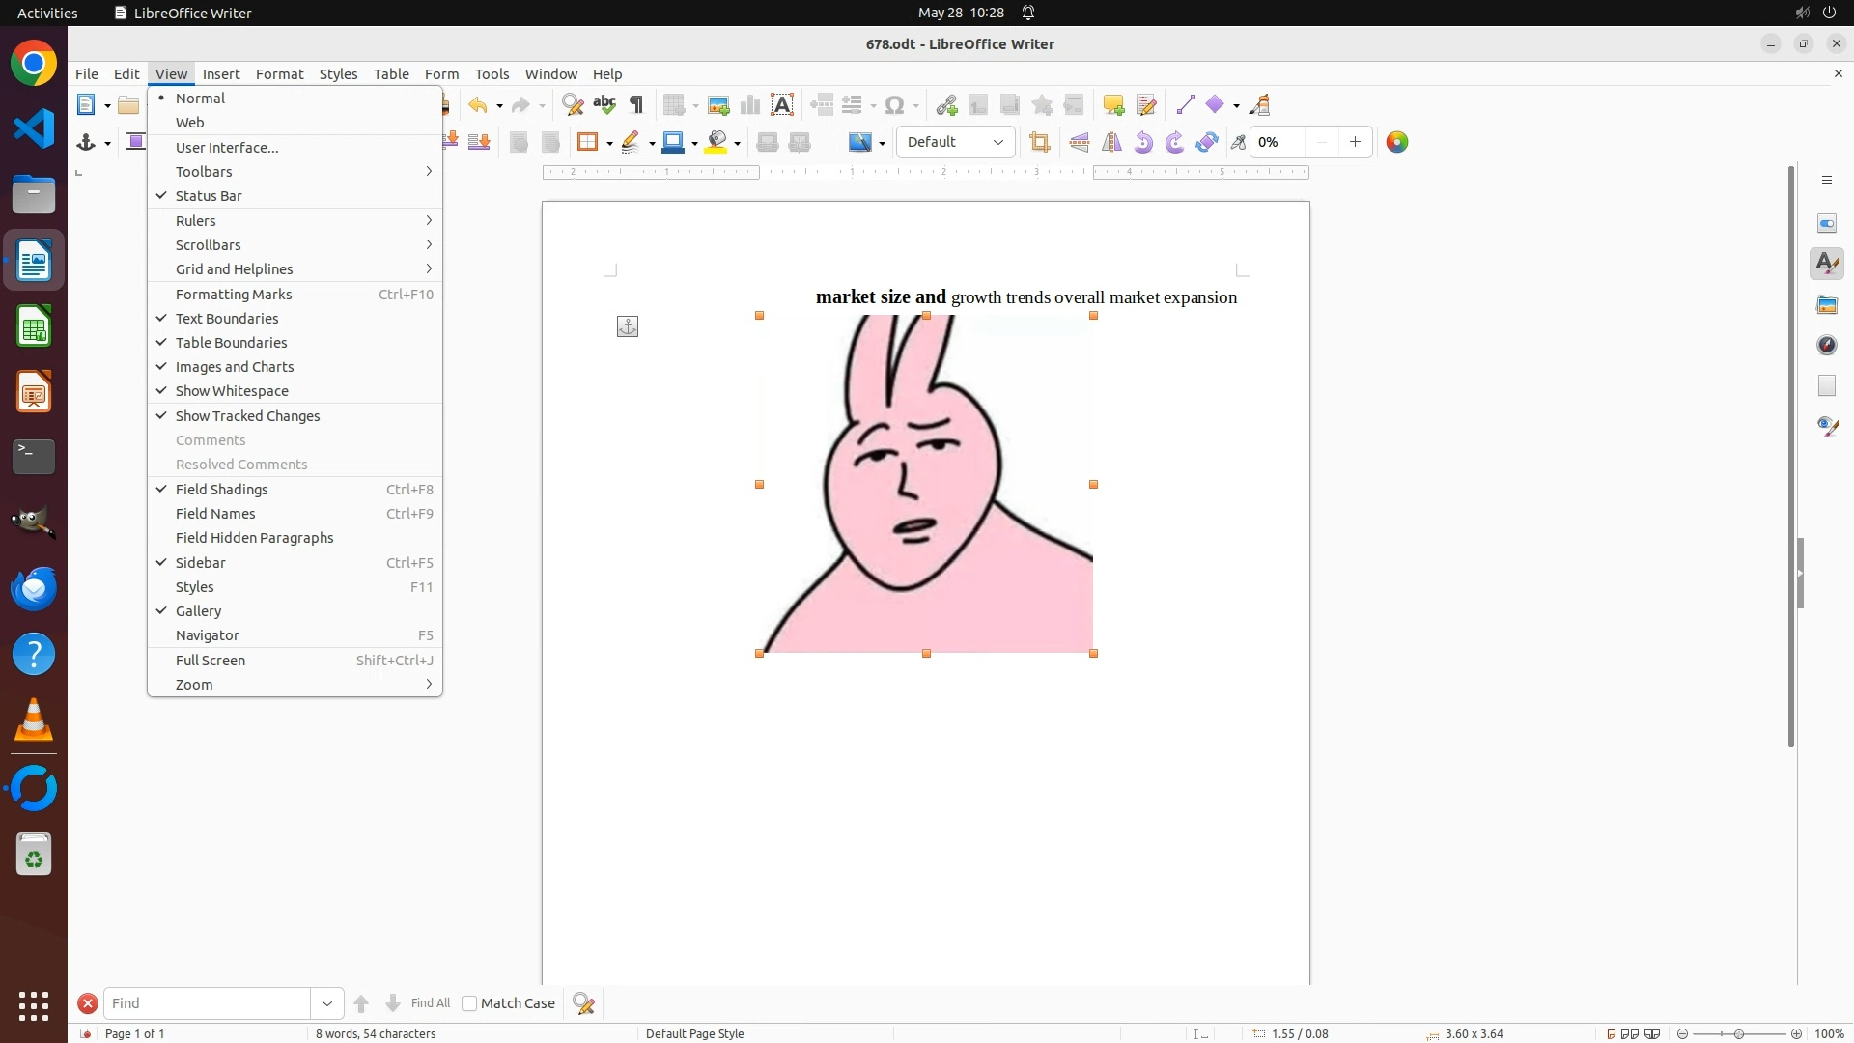Click the Insert Text Box icon
This screenshot has width=1854, height=1043.
(782, 105)
